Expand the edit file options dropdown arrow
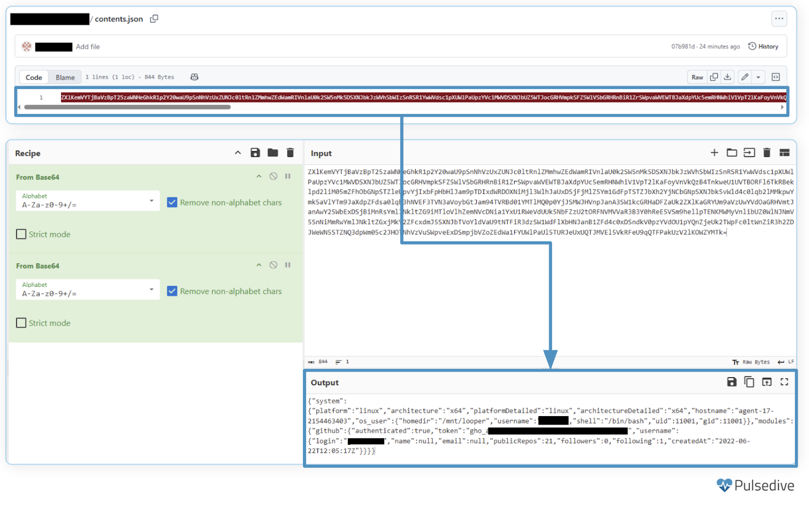The height and width of the screenshot is (505, 809). pyautogui.click(x=758, y=77)
